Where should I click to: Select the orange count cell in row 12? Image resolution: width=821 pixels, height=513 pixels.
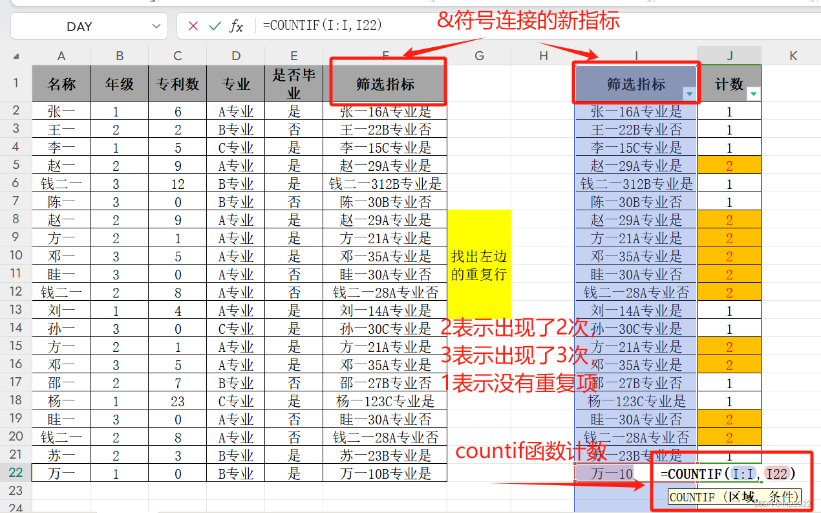[x=729, y=292]
